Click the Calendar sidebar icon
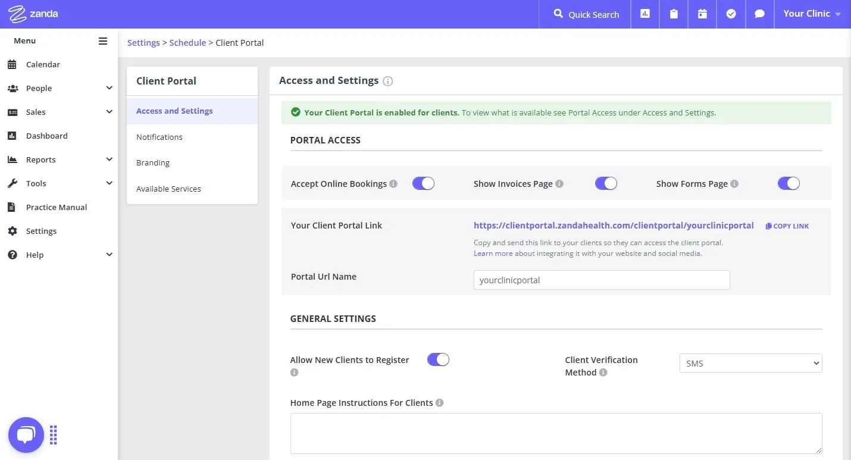The image size is (851, 460). tap(12, 64)
